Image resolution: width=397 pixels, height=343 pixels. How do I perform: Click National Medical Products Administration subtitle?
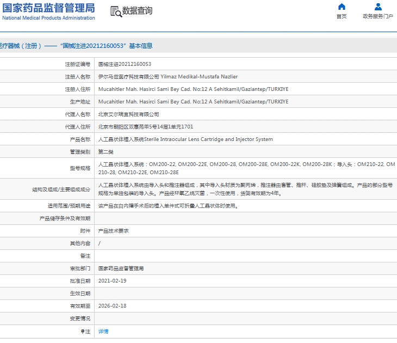[x=48, y=18]
